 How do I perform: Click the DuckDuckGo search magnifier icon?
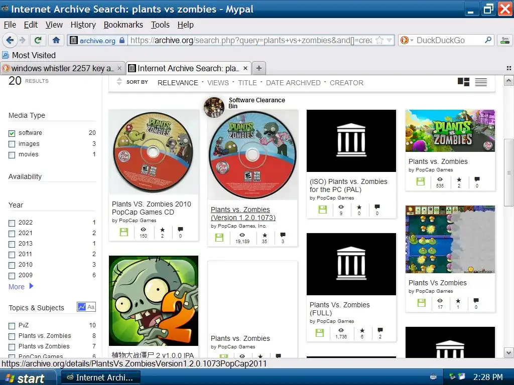488,40
